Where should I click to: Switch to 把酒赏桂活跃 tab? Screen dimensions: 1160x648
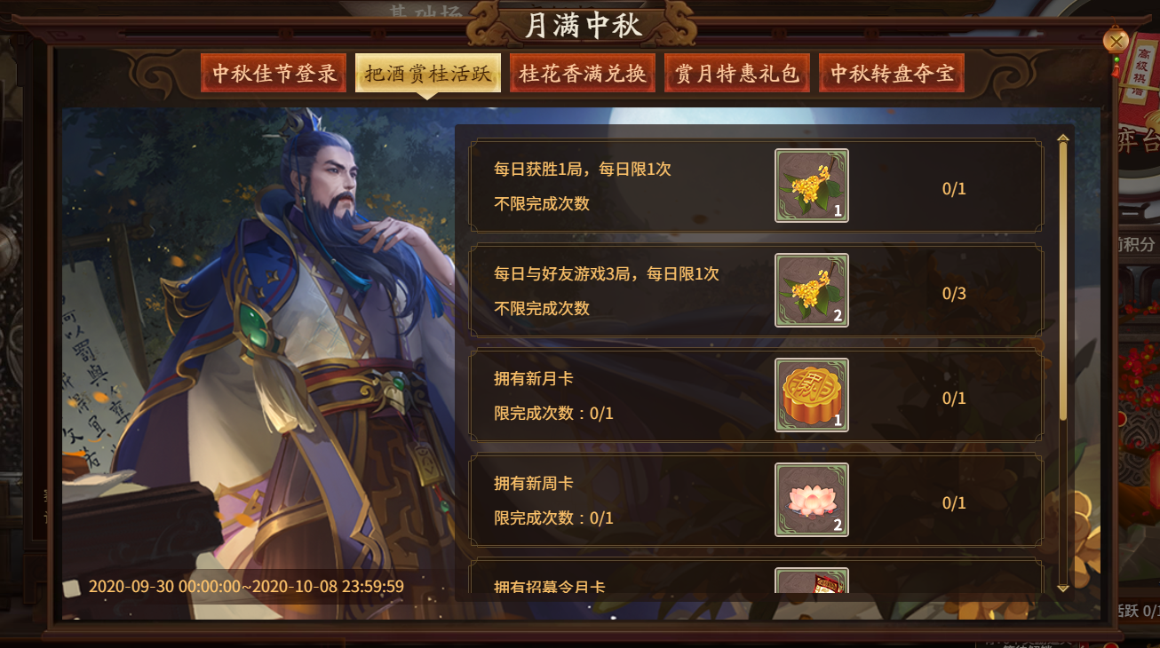(x=428, y=73)
